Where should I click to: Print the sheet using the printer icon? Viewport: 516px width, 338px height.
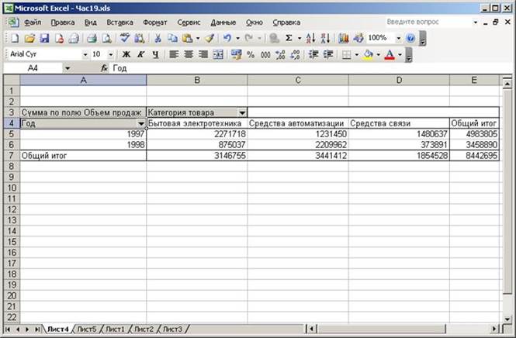click(92, 38)
